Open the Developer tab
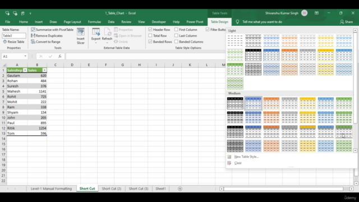The width and height of the screenshot is (359, 202). (159, 22)
